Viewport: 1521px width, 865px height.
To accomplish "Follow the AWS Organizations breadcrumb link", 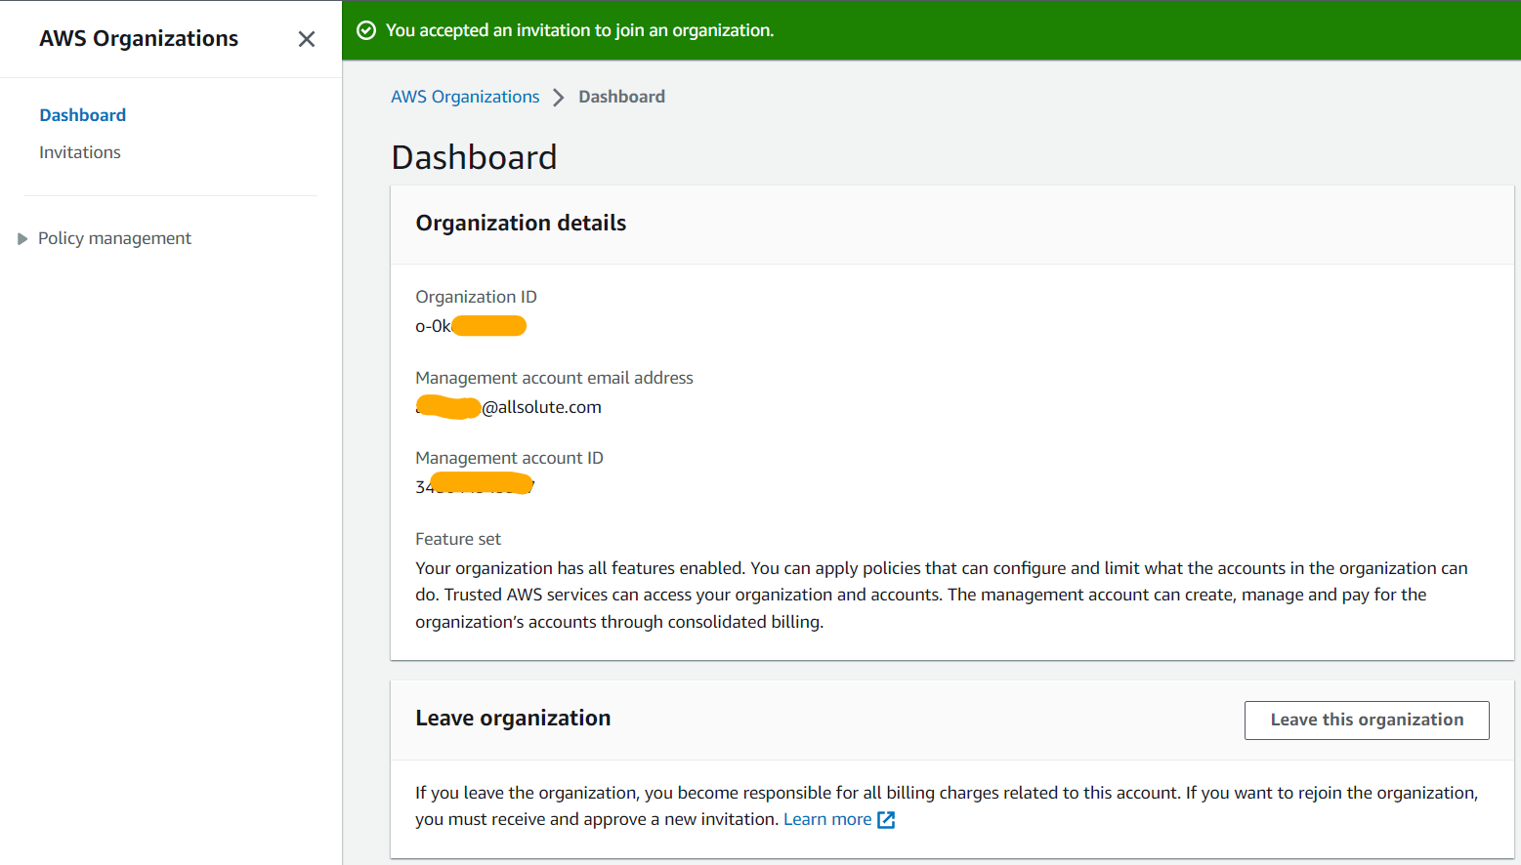I will coord(465,97).
